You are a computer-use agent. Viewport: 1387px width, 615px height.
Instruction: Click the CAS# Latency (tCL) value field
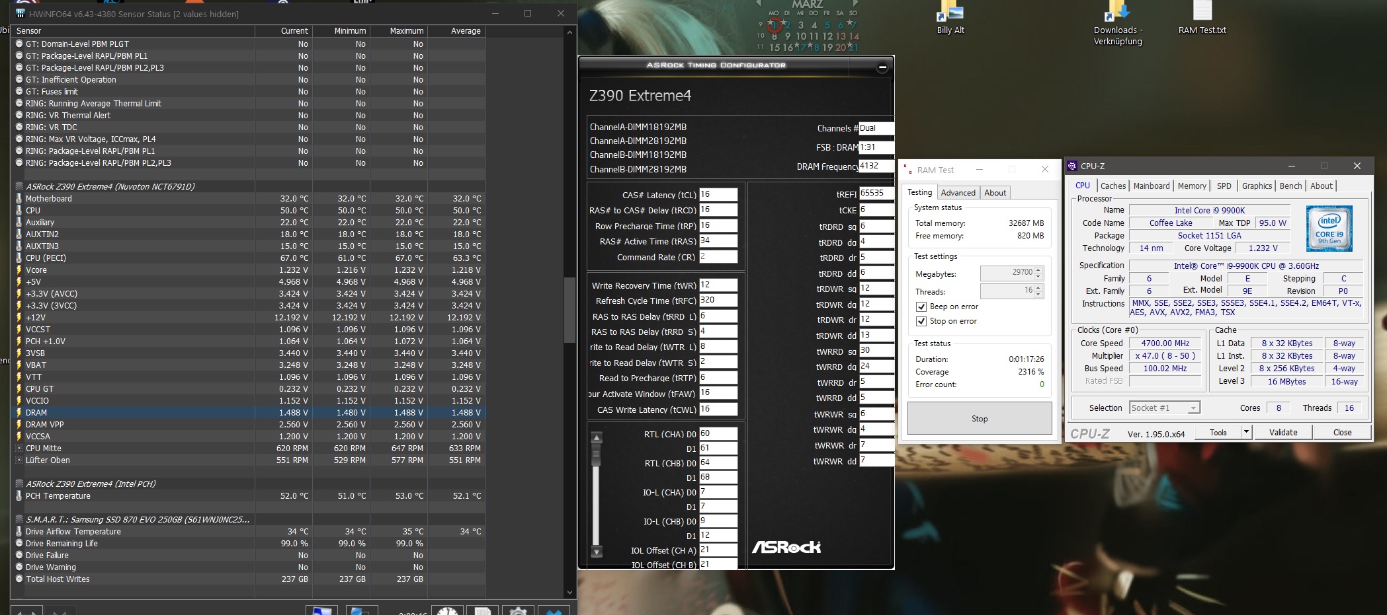click(x=718, y=195)
